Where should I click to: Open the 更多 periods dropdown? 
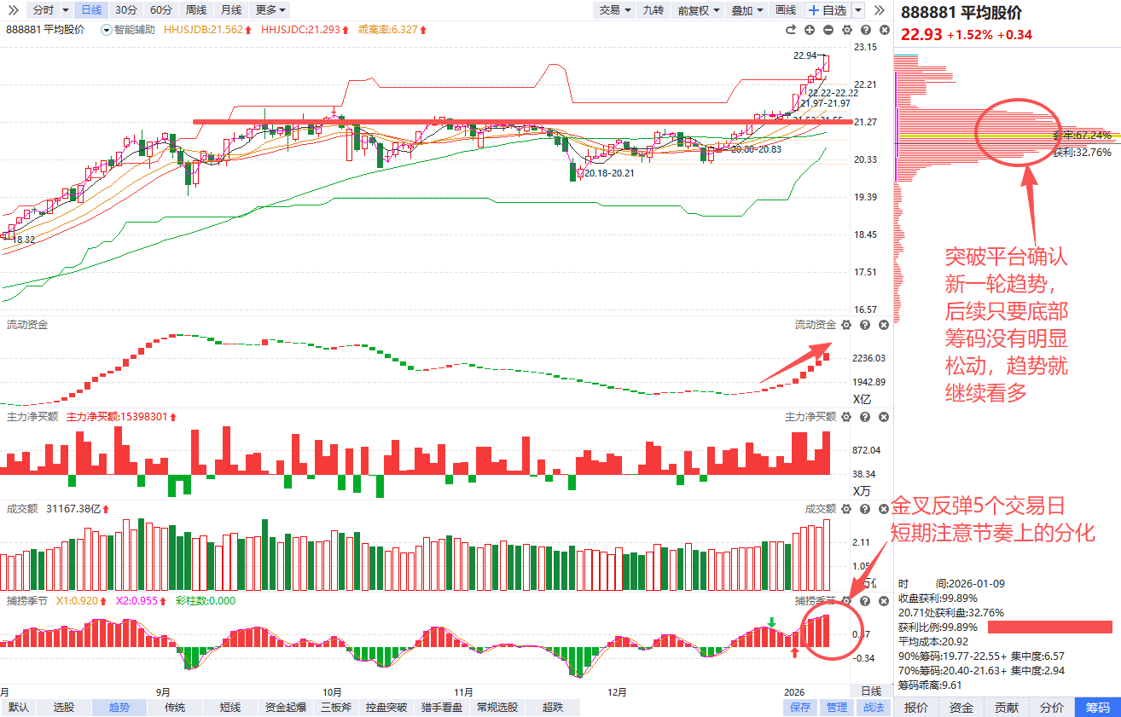click(271, 10)
